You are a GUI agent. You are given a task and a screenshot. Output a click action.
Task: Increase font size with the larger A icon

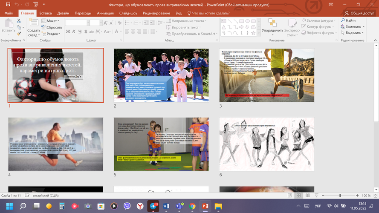[105, 23]
